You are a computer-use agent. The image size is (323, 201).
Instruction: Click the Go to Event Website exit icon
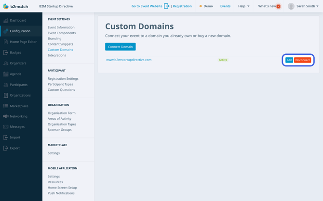click(167, 6)
